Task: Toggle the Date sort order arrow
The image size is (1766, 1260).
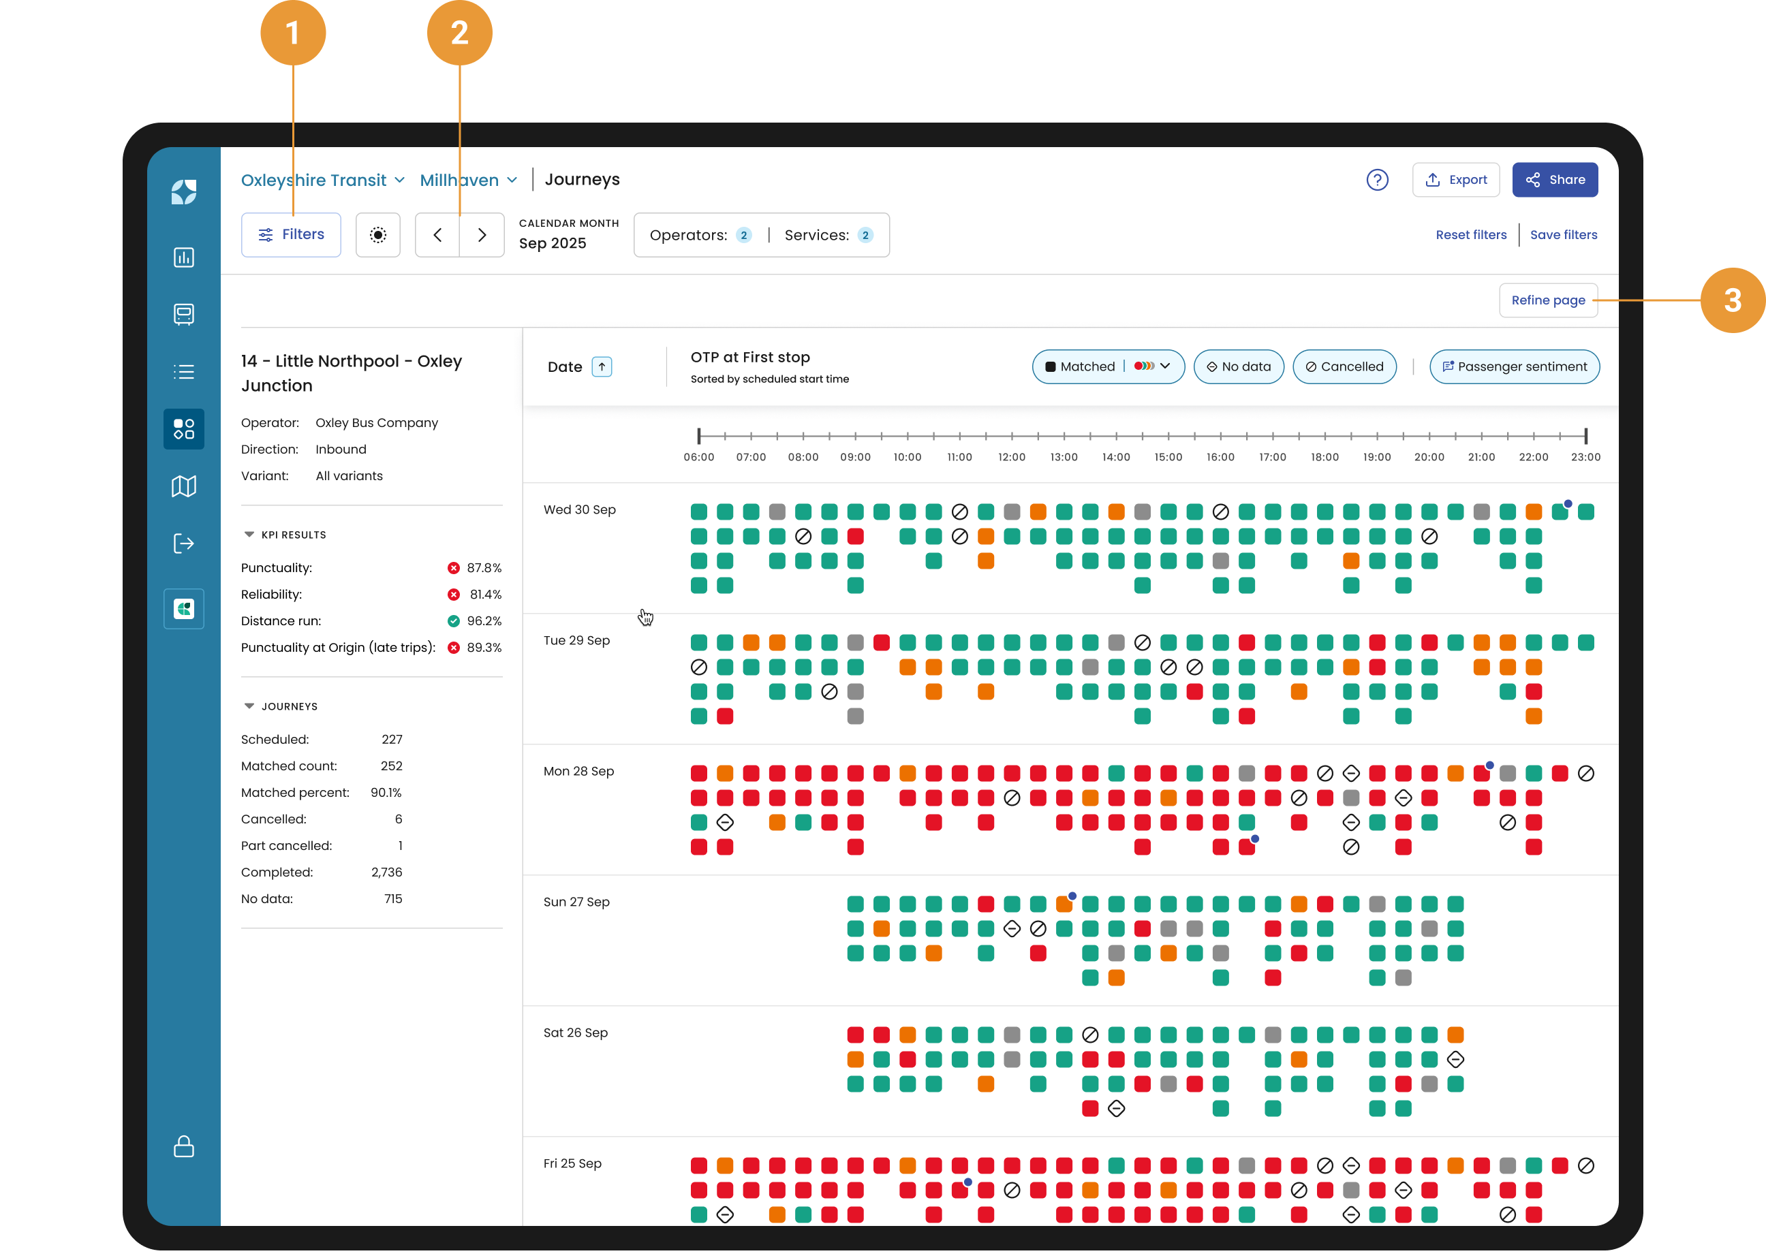Action: (602, 367)
